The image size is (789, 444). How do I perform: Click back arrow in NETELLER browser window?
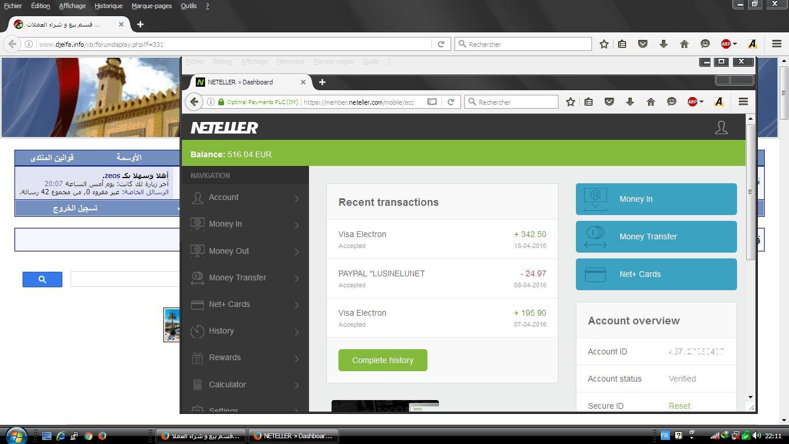194,102
